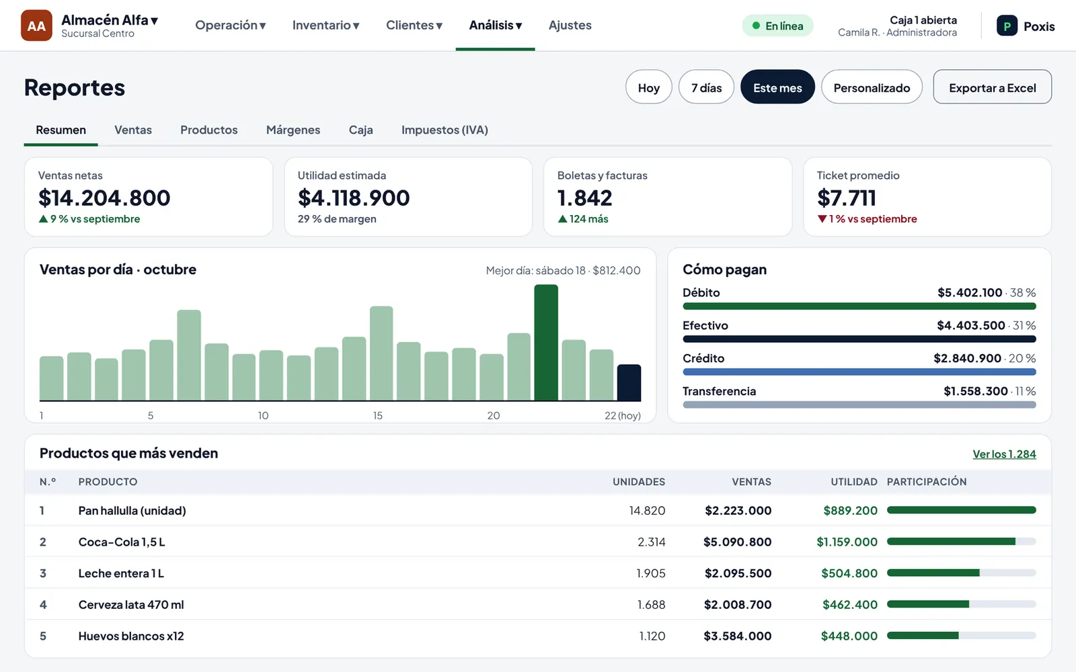The width and height of the screenshot is (1076, 672).
Task: Open the Ver los 1.284 link
Action: coord(1004,454)
